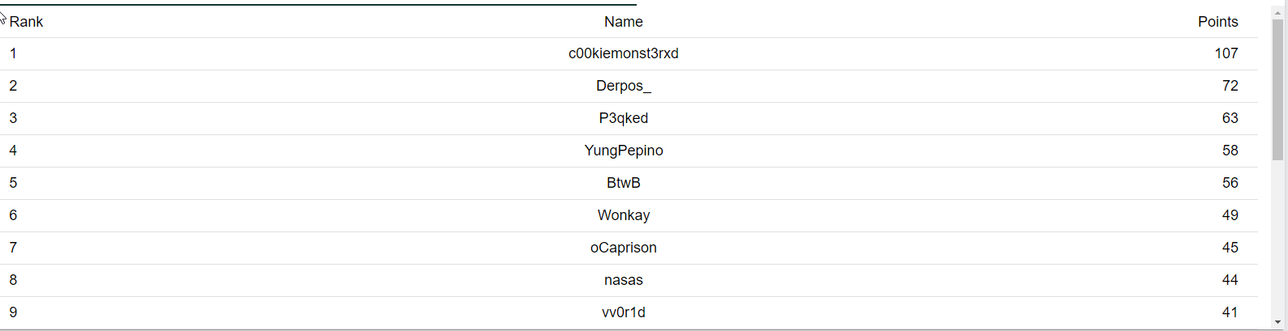
Task: Click the 63 points cell
Action: click(x=1230, y=118)
